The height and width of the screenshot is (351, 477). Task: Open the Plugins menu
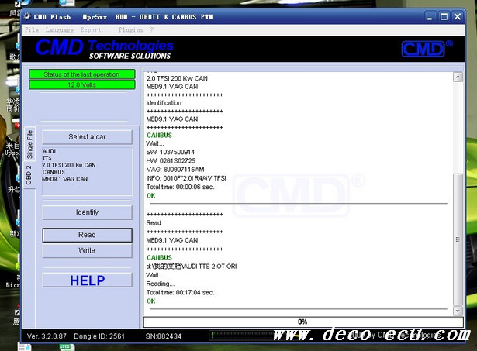[x=130, y=29]
